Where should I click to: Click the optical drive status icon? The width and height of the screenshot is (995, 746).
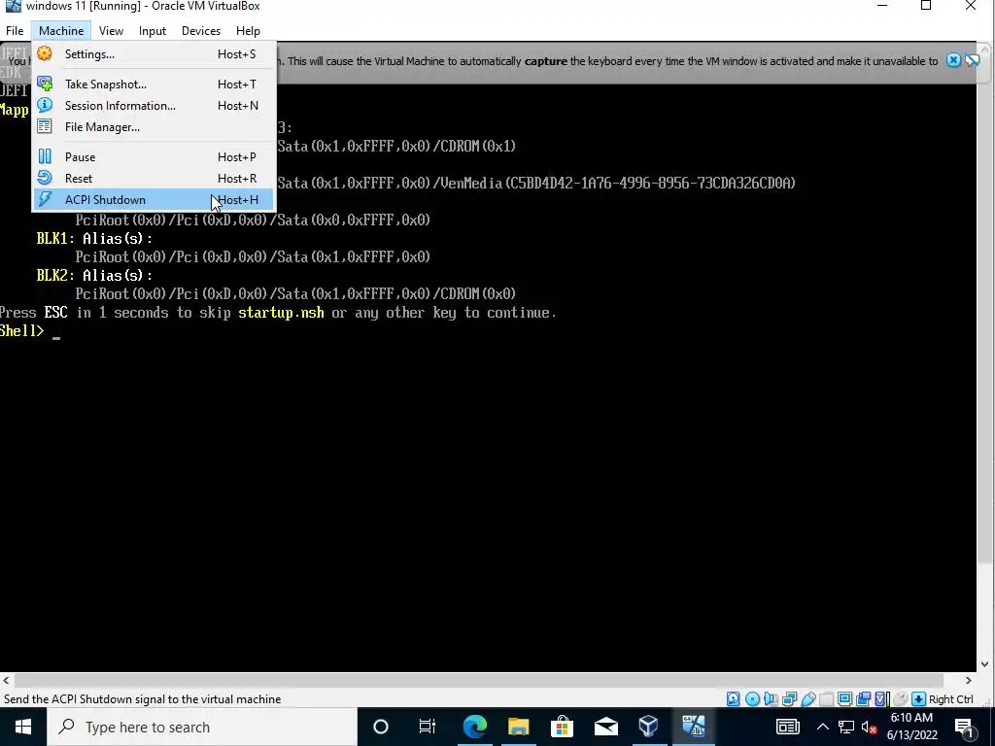[x=752, y=699]
